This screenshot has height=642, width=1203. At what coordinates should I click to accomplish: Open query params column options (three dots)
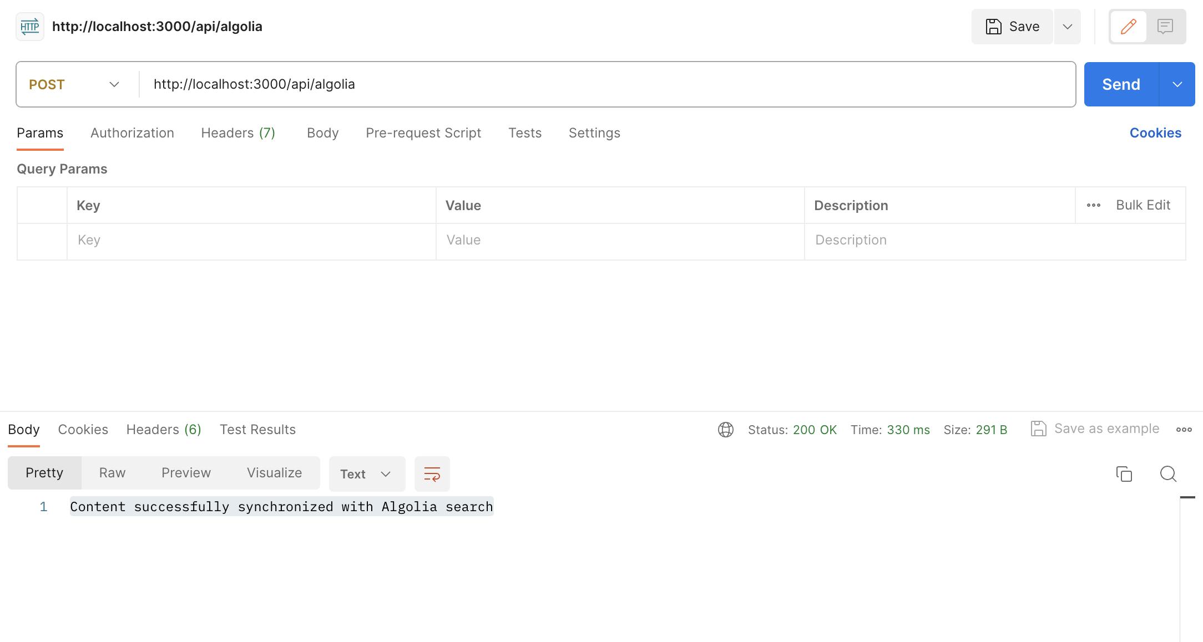pyautogui.click(x=1093, y=205)
